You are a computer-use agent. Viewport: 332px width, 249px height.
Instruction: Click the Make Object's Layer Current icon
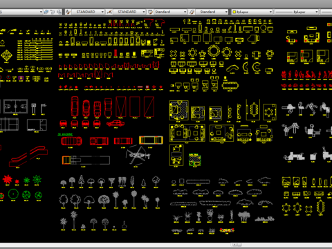click(x=46, y=12)
